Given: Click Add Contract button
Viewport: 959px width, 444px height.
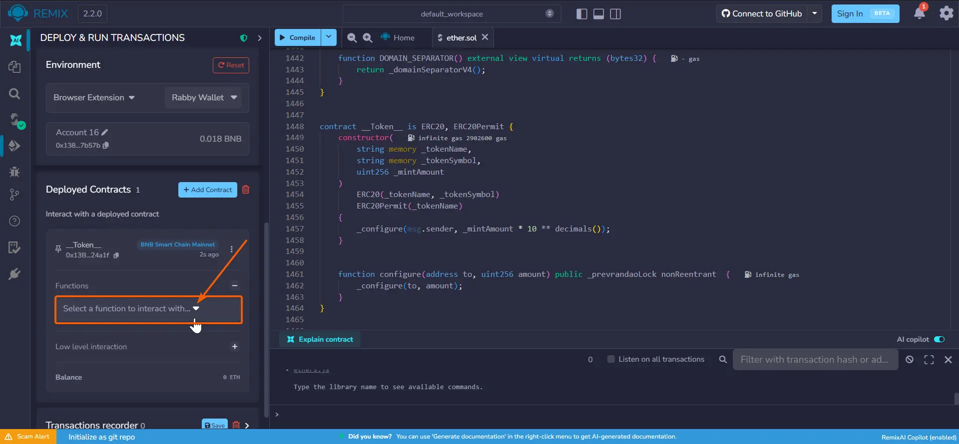Looking at the screenshot, I should (x=208, y=190).
